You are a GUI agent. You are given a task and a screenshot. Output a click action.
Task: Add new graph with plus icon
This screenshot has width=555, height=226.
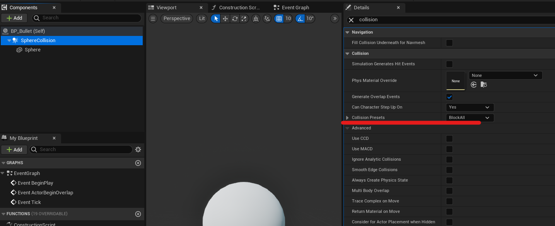138,163
